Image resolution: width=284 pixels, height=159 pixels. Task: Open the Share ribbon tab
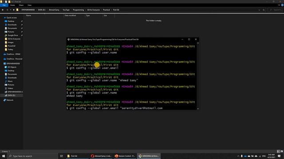21,5
